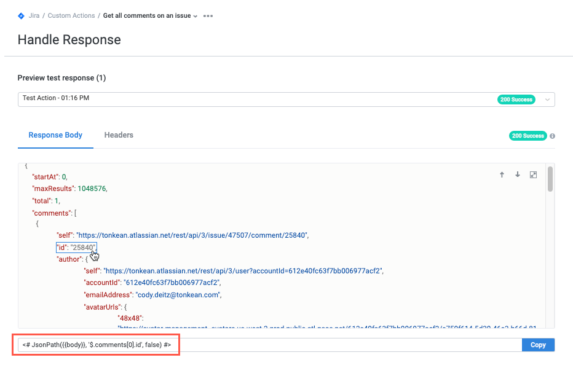
Task: Click the 200 Success badge in test selector
Action: [516, 99]
